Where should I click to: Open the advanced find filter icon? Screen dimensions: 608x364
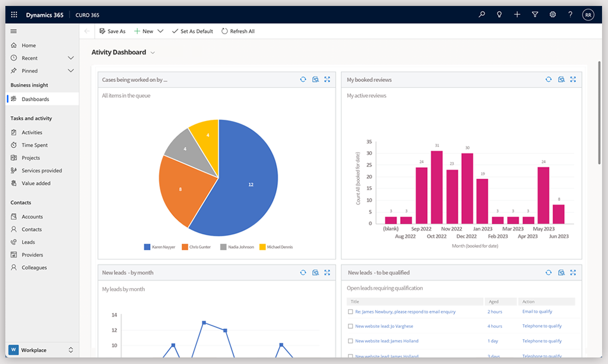pyautogui.click(x=535, y=15)
